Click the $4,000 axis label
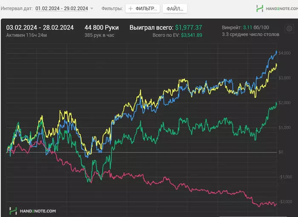This screenshot has width=298, height=217. click(284, 53)
